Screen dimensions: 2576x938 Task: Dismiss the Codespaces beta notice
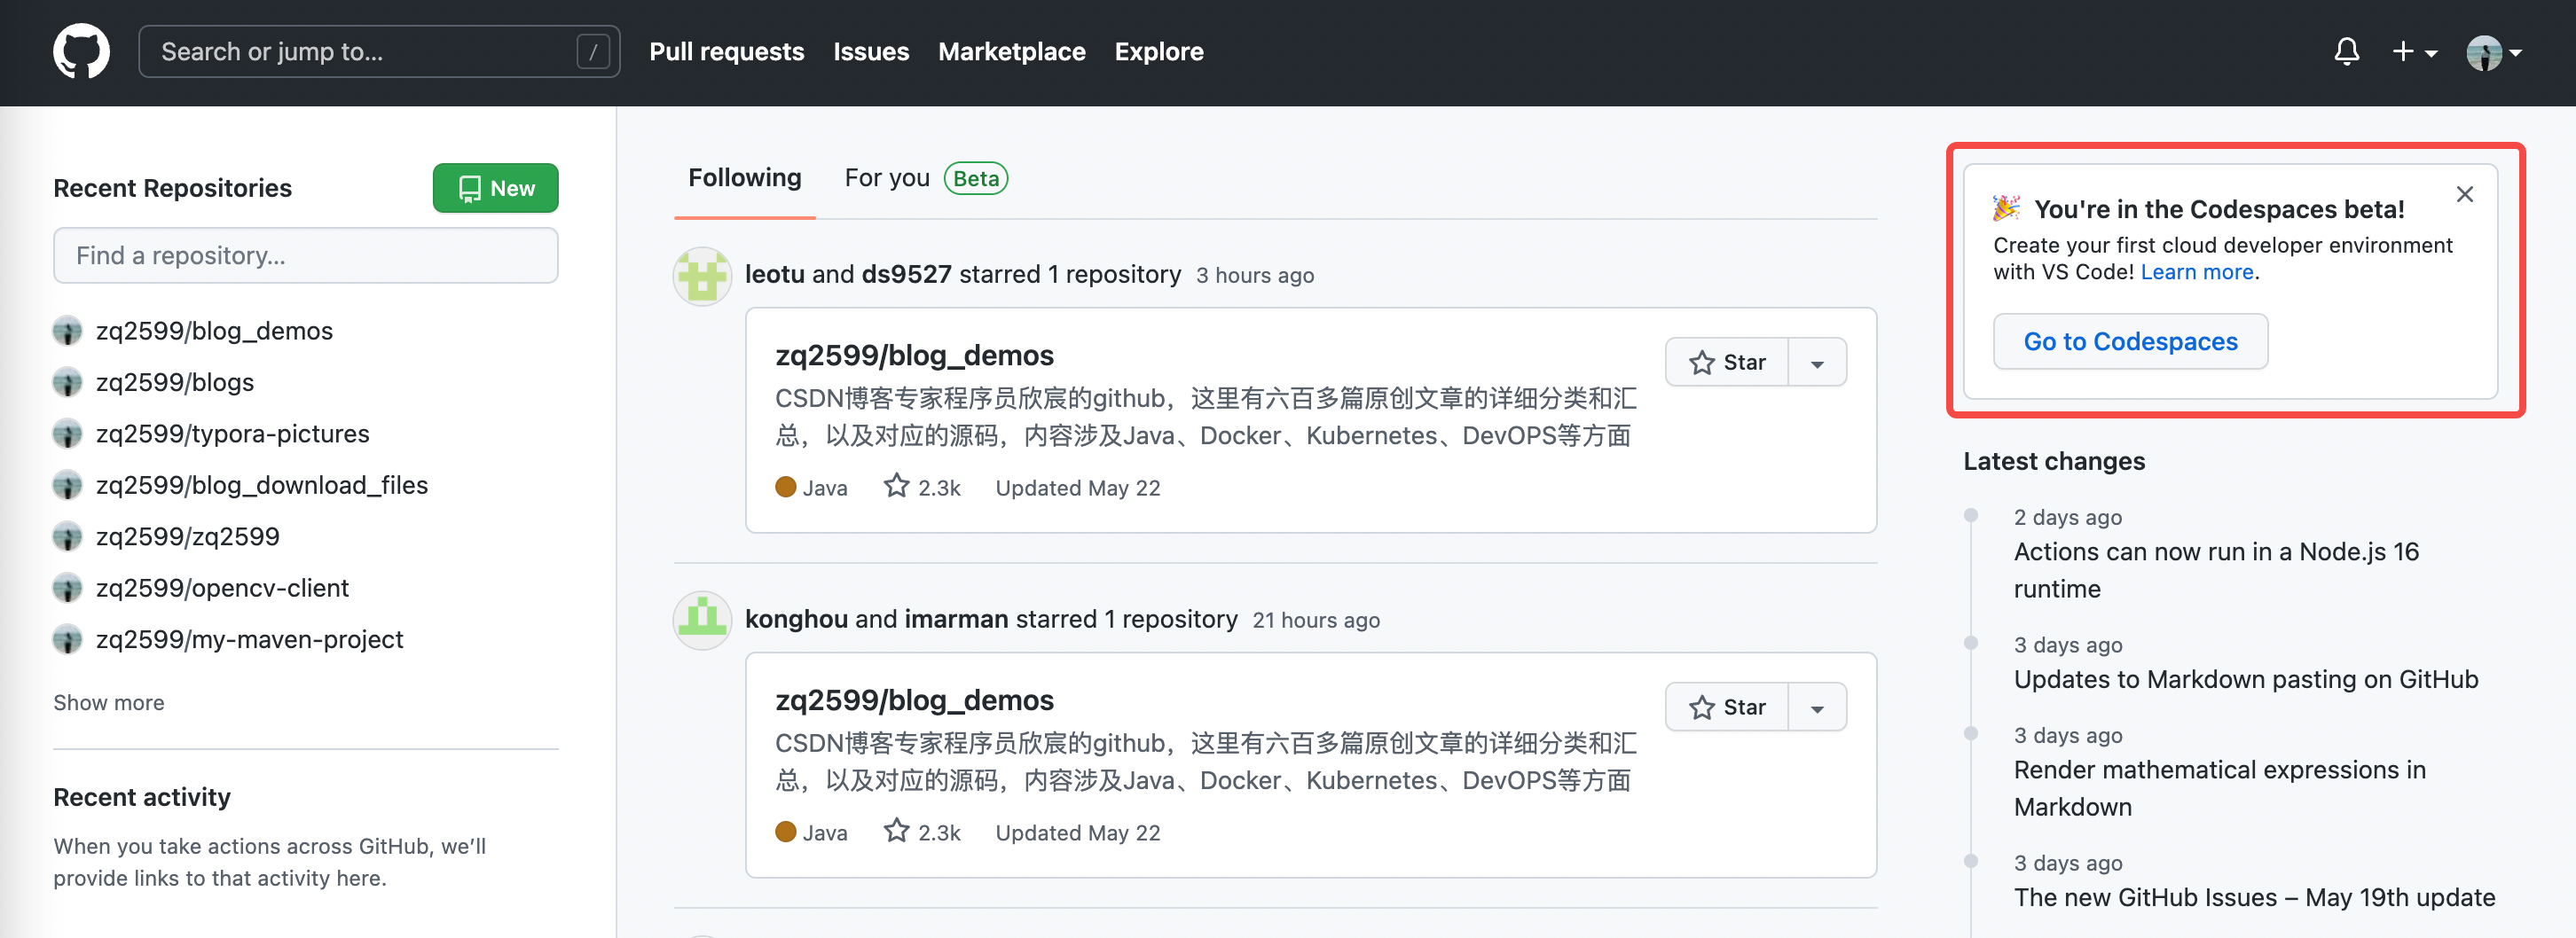pos(2464,194)
